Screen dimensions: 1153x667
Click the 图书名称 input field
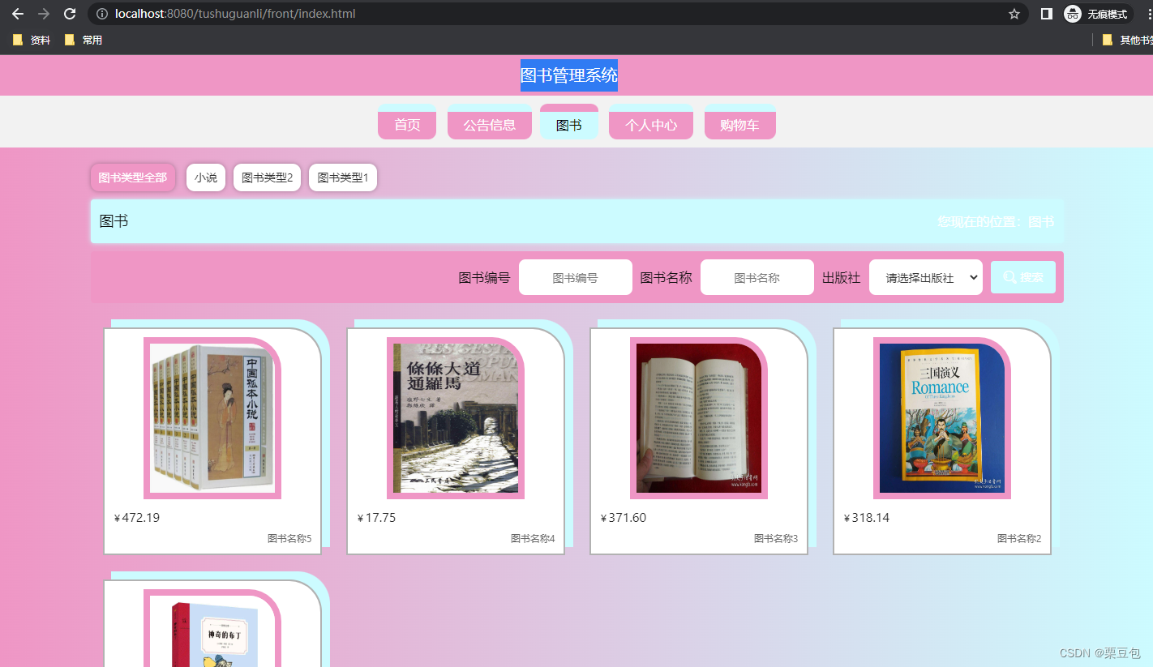coord(757,277)
